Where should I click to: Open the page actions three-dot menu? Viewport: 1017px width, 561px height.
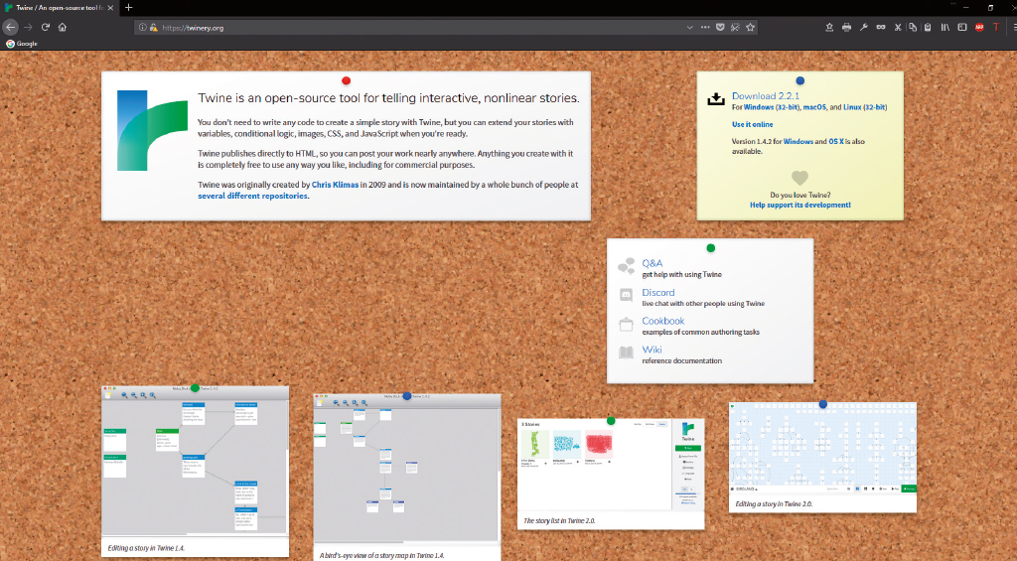[x=704, y=27]
